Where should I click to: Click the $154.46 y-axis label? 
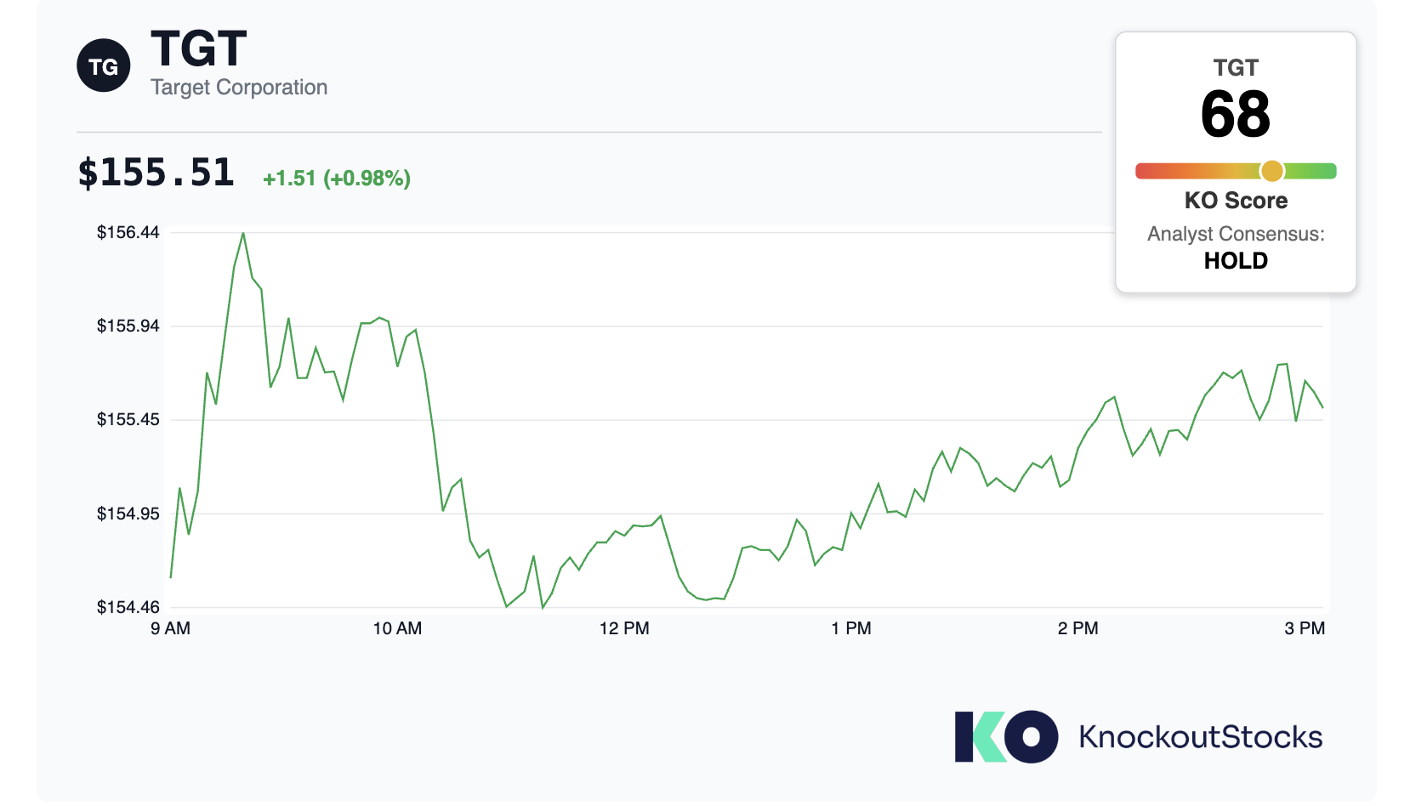(x=128, y=608)
